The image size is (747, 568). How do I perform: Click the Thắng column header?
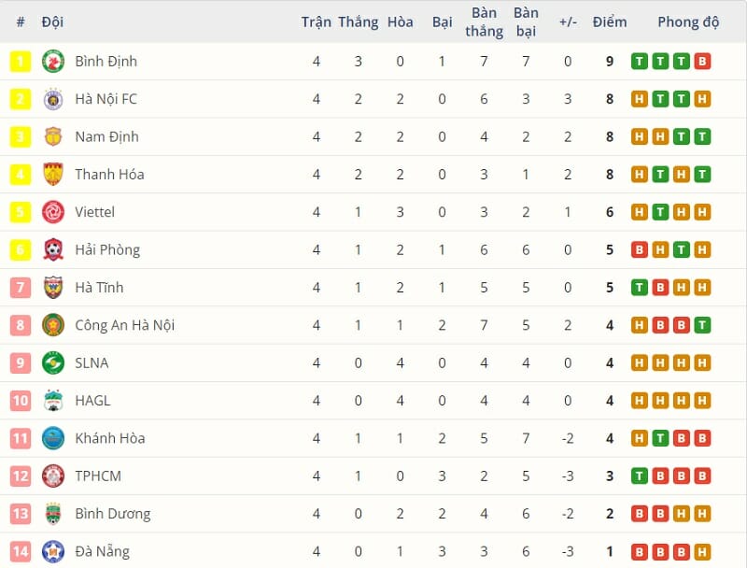359,21
